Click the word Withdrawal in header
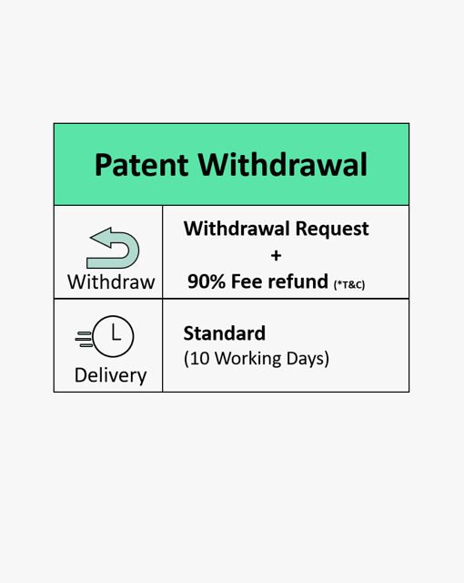Screen dimensions: 464x583 tap(283, 165)
